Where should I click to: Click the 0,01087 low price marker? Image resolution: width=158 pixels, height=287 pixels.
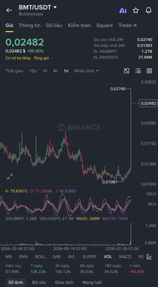click(109, 182)
